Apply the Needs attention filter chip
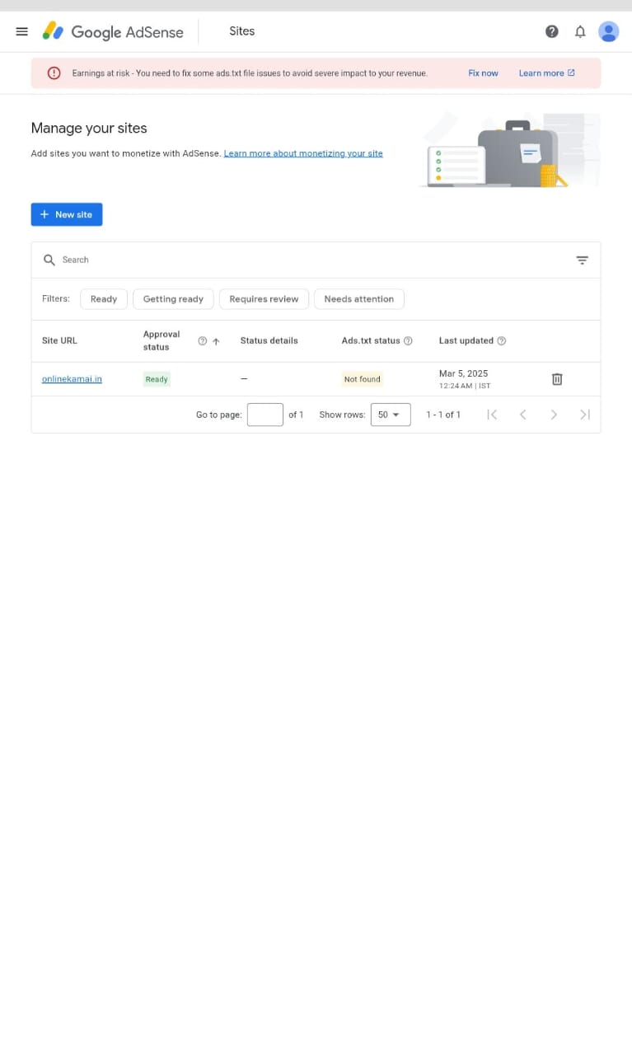 point(359,299)
